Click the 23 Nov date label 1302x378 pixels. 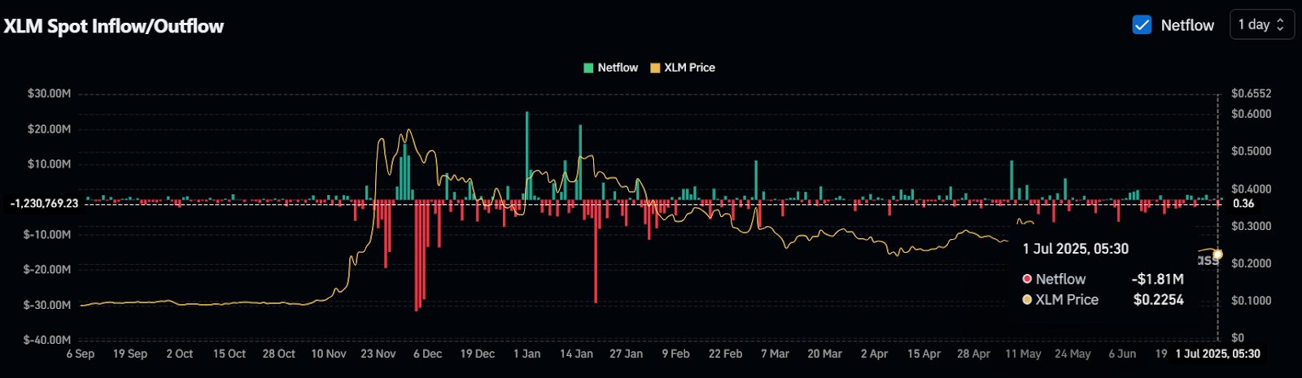pyautogui.click(x=378, y=354)
